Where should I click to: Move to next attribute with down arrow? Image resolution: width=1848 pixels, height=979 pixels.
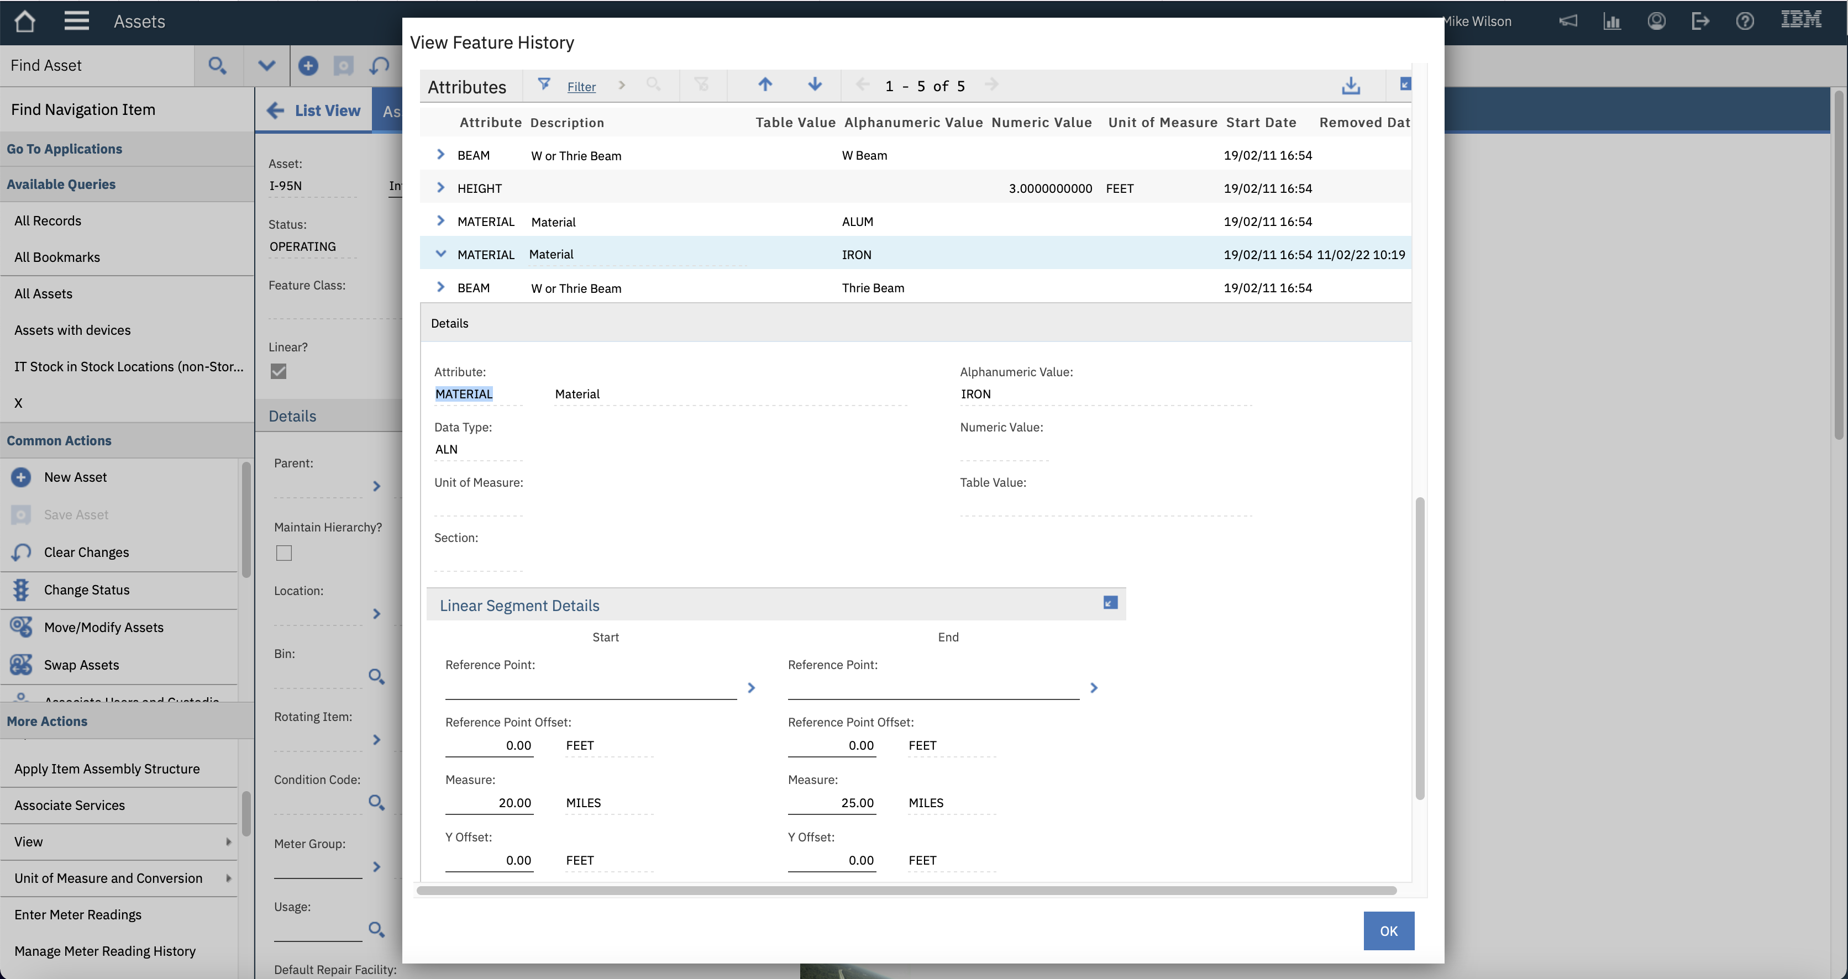point(815,85)
